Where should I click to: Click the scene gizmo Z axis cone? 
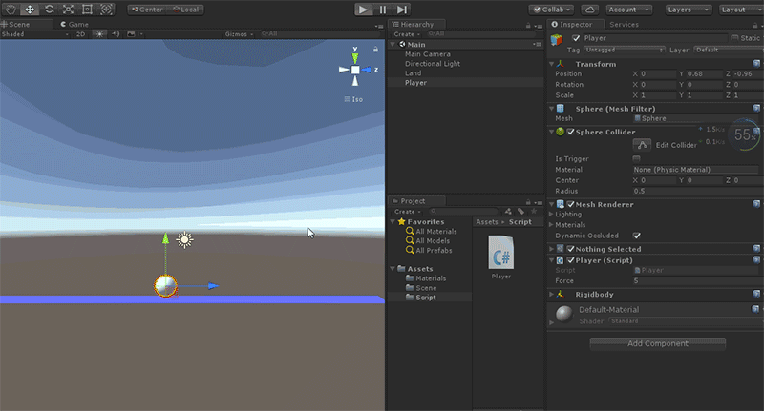[x=367, y=70]
